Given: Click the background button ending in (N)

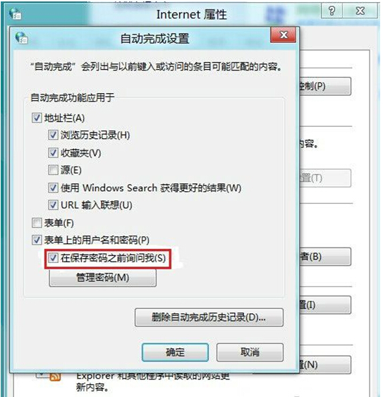Looking at the screenshot, I should click(x=325, y=365).
